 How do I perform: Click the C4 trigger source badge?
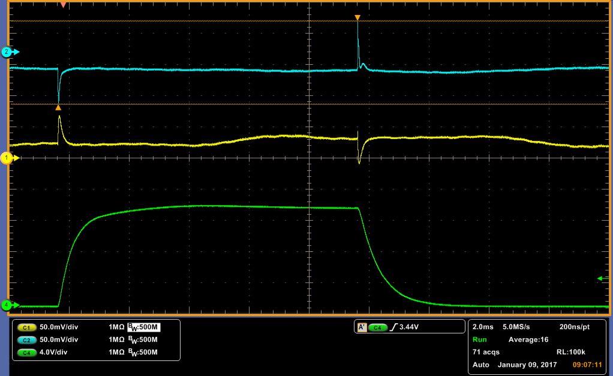tap(378, 327)
